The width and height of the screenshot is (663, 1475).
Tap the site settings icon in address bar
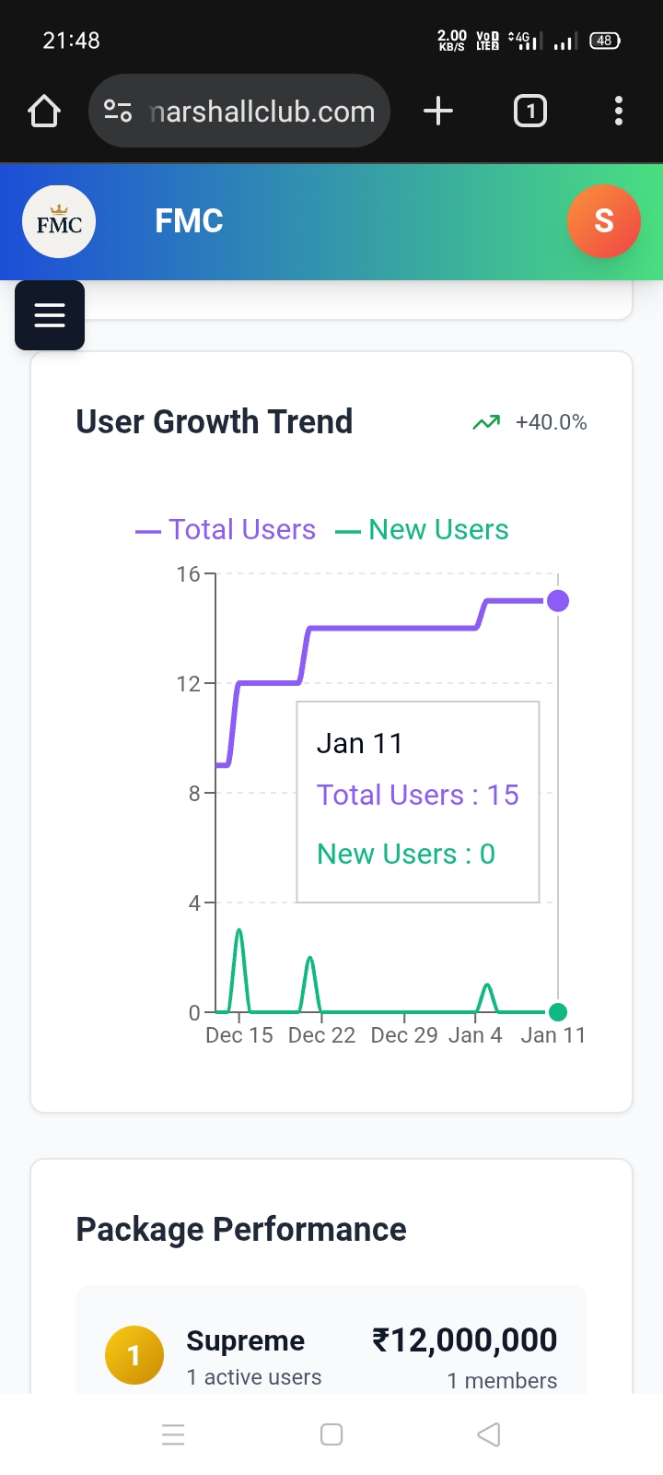118,112
